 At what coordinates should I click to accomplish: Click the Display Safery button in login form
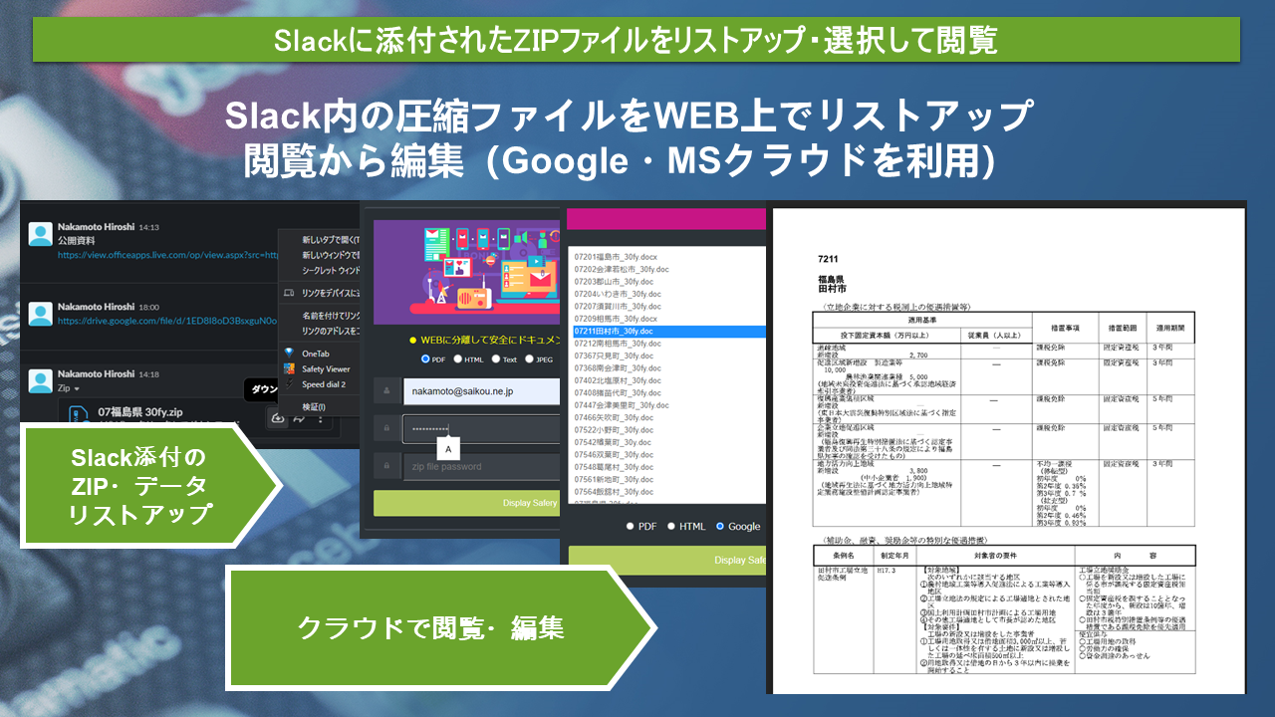[465, 503]
